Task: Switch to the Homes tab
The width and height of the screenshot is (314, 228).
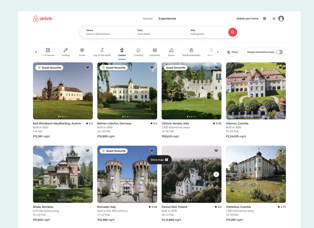Action: coord(148,19)
